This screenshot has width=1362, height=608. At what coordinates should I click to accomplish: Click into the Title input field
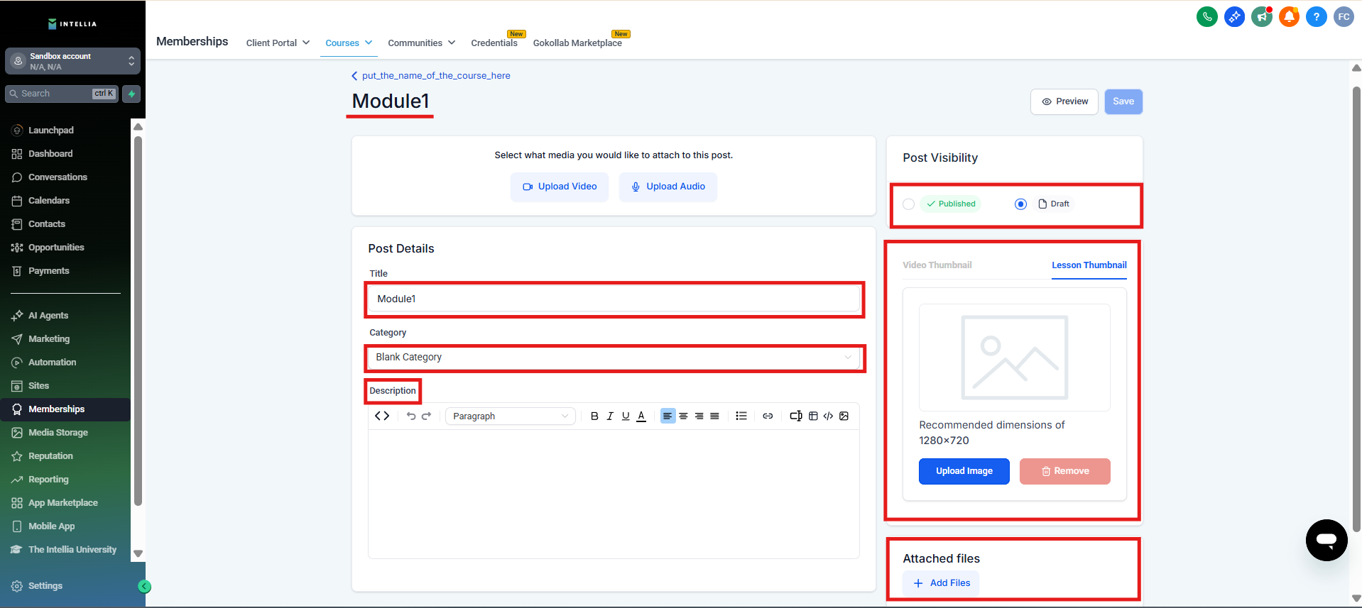point(614,299)
